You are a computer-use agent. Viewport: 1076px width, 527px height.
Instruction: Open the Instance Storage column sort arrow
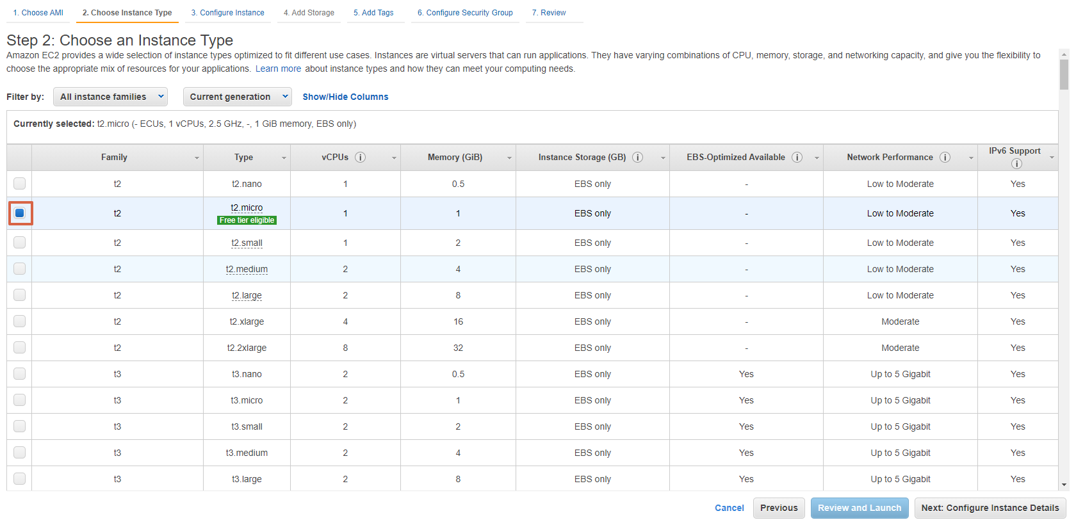[x=663, y=158]
